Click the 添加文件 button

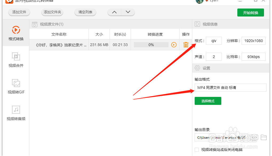tap(19, 12)
